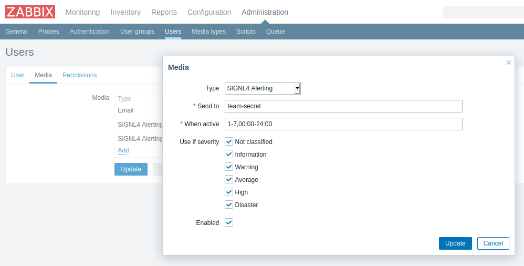
Task: Close the Media dialog with X
Action: pyautogui.click(x=508, y=63)
